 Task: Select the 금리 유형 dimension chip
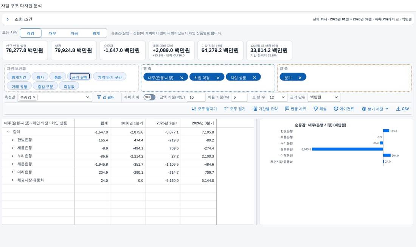80,77
